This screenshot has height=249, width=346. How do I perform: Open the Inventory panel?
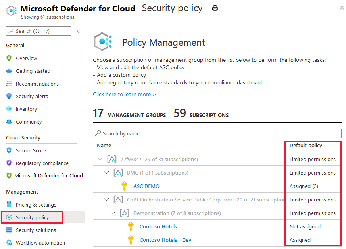(x=26, y=109)
